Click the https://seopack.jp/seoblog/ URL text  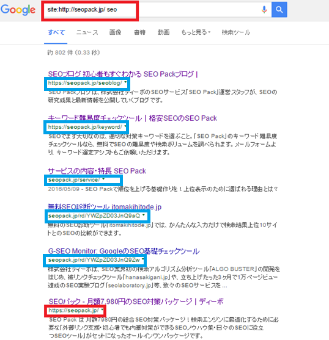(85, 83)
